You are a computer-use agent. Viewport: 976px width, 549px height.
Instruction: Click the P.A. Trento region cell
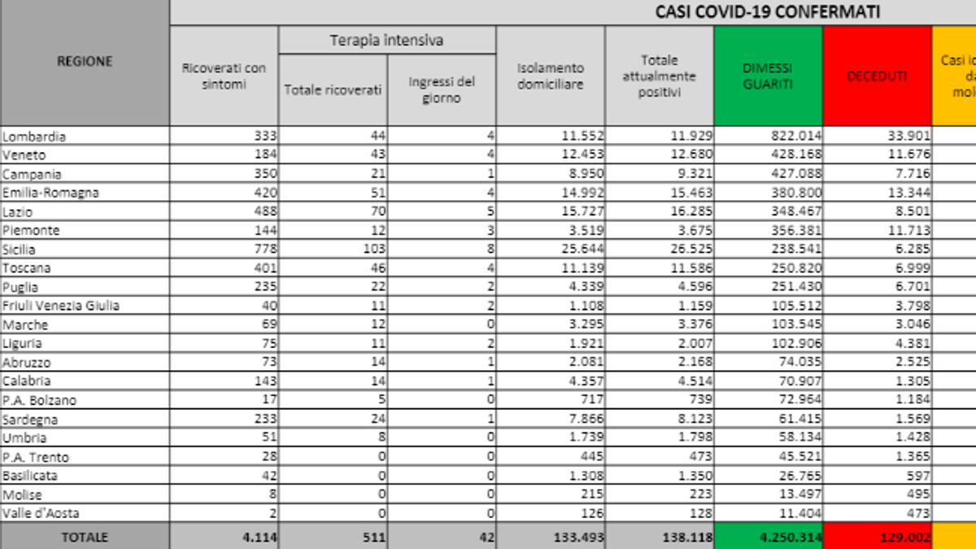(x=85, y=456)
